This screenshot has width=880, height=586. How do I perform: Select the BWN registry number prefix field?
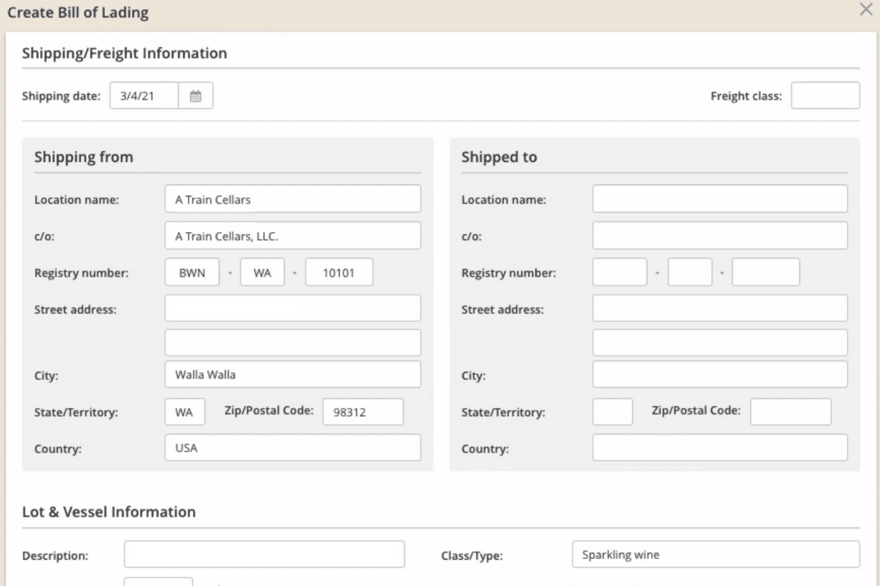click(x=191, y=272)
